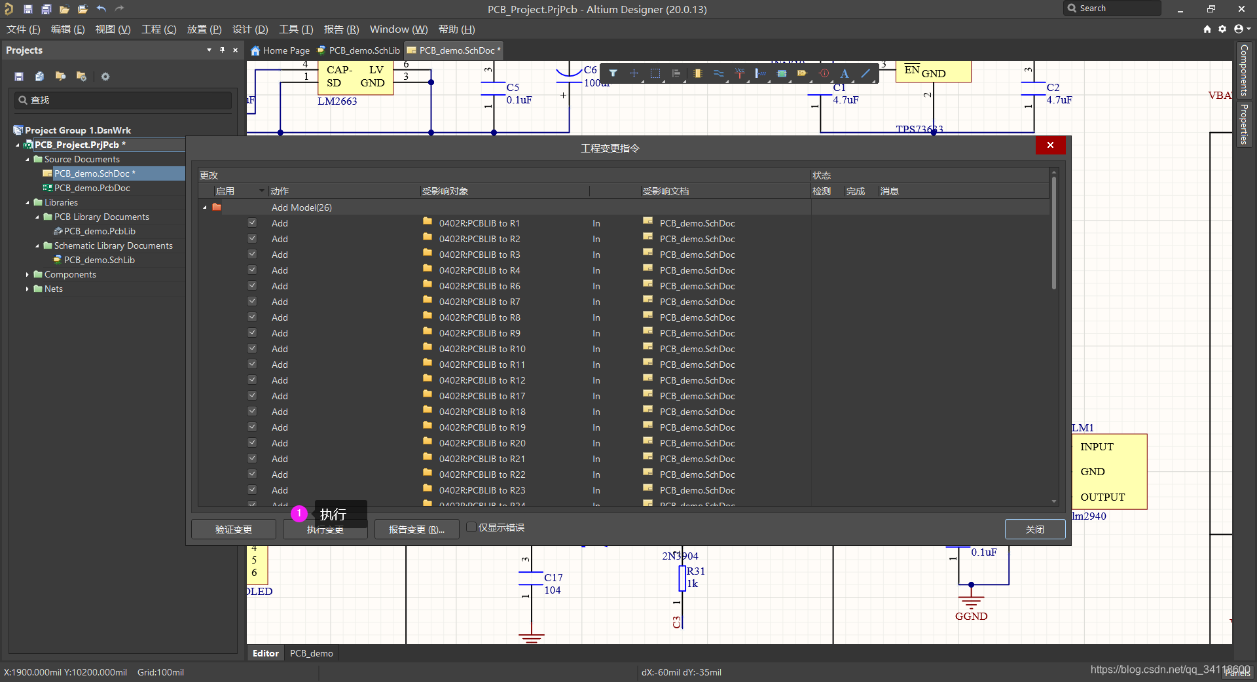Click the top Search box

pos(1113,9)
